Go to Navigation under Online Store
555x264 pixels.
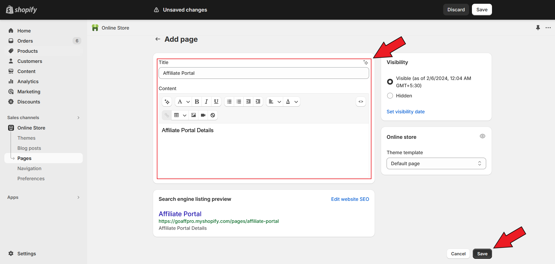(x=29, y=168)
